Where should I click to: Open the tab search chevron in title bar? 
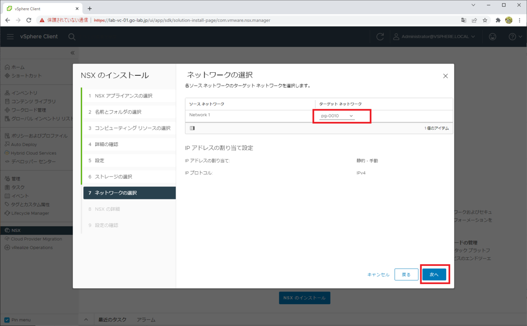click(x=473, y=5)
